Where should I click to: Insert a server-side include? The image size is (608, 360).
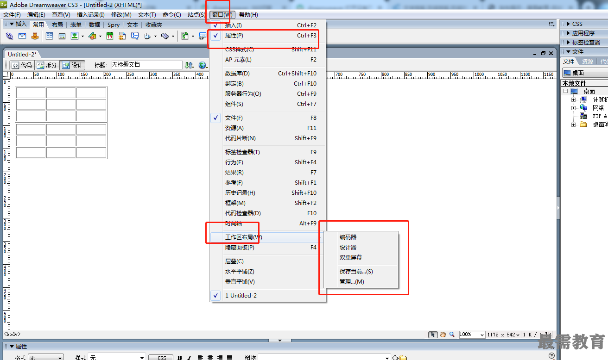click(122, 36)
